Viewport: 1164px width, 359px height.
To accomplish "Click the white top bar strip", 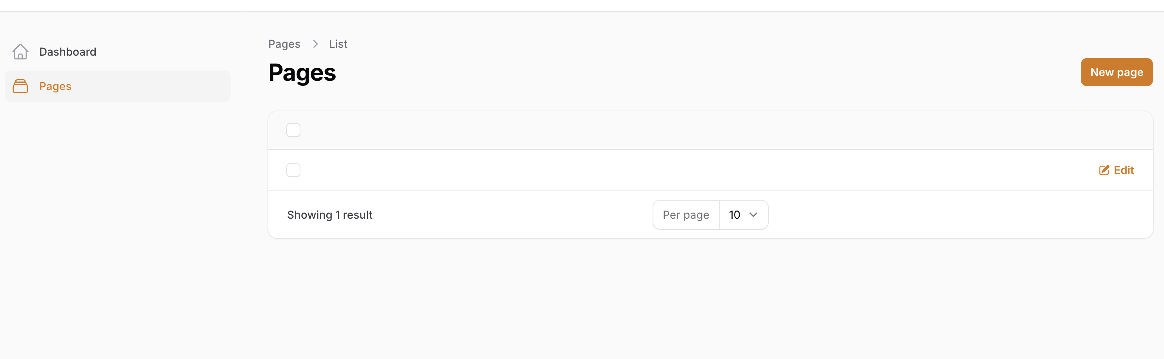I will coord(582,5).
